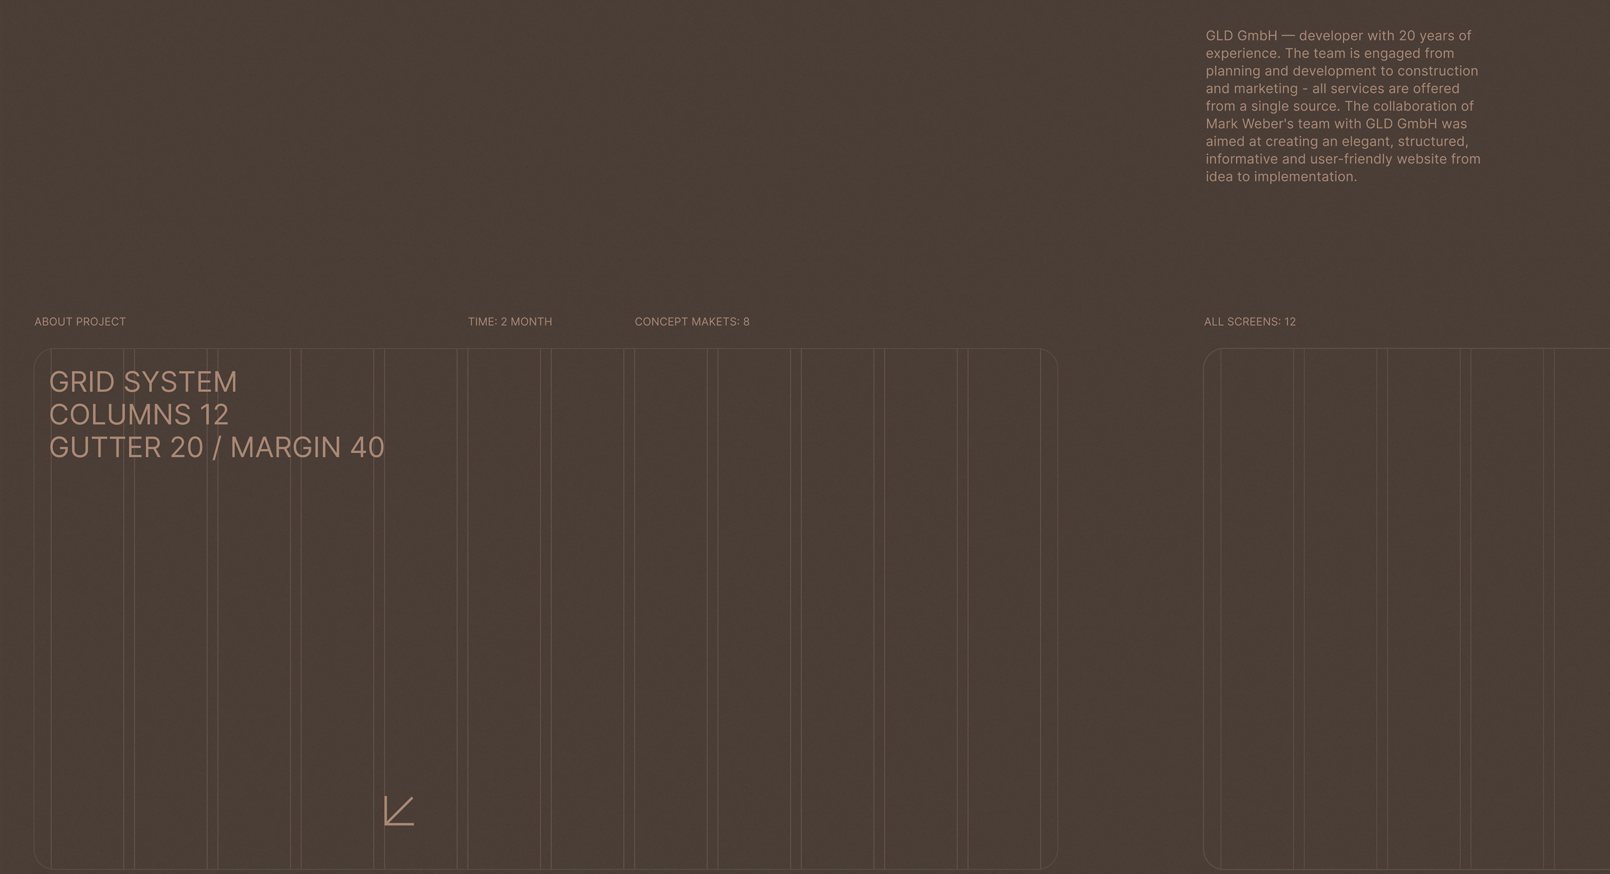Click the line starting with Mark Weber's team
Screen dimensions: 1610x874
click(x=1336, y=124)
